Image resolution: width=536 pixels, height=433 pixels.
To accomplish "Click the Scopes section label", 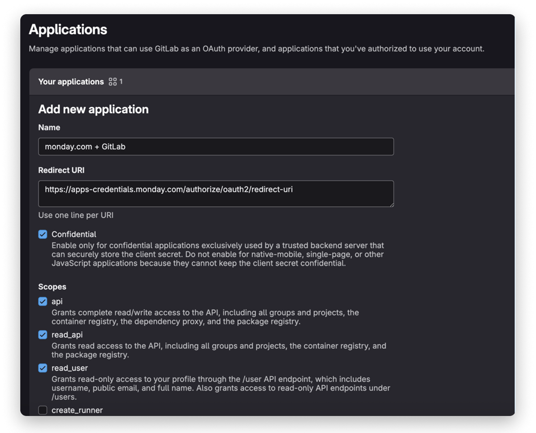I will pyautogui.click(x=52, y=287).
